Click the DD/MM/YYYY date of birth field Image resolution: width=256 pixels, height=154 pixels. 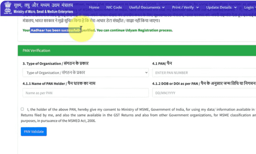tap(204, 93)
